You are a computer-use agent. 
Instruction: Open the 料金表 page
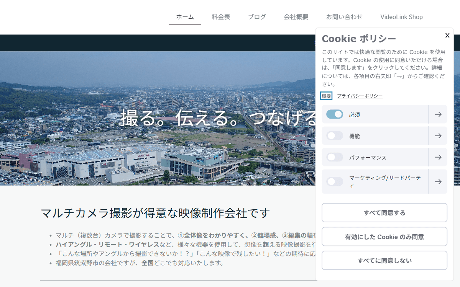221,17
